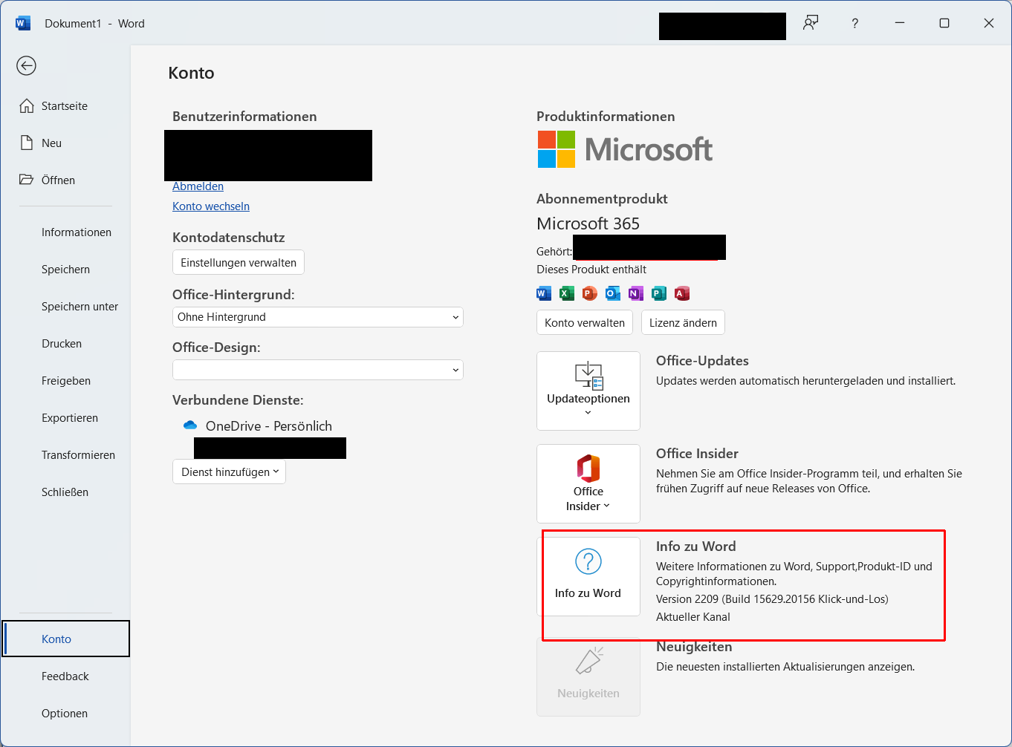Expand the Office Insider chevron
1012x747 pixels.
[606, 506]
